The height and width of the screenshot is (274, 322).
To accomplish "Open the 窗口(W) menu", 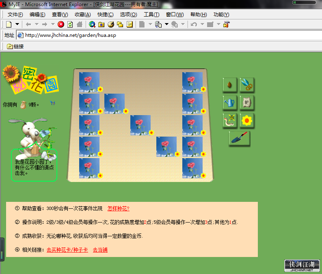I will (175, 15).
